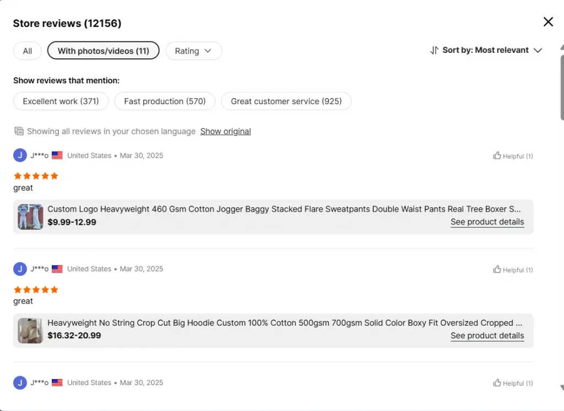This screenshot has height=411, width=564.
Task: Click the US flag in the hoodie review
Action: point(57,269)
